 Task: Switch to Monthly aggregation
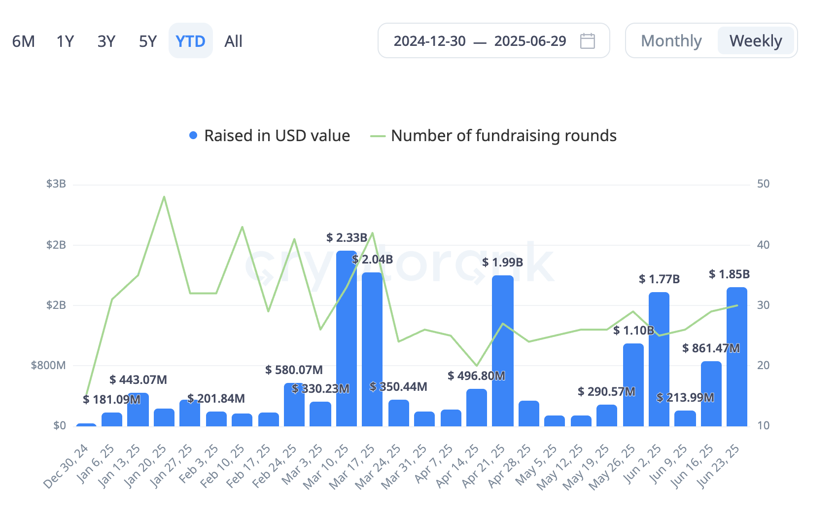point(671,41)
